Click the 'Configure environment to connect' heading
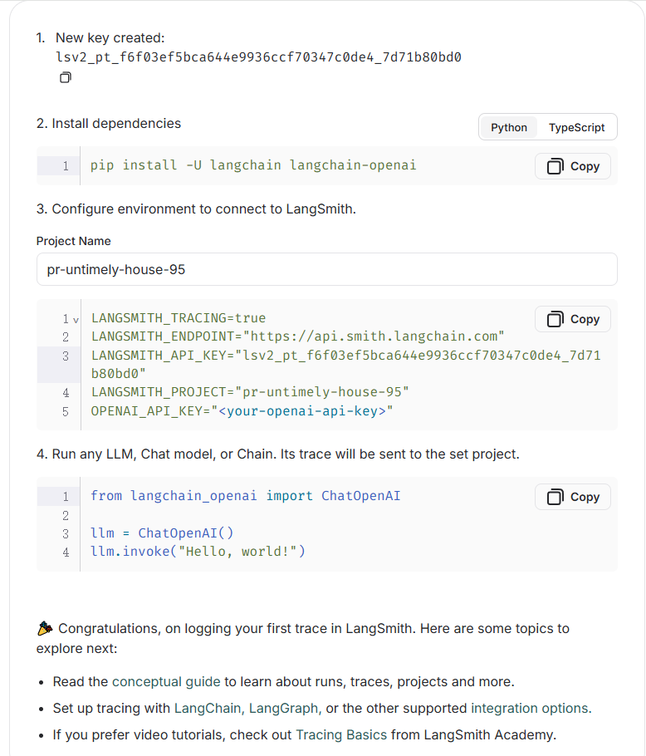 pyautogui.click(x=197, y=209)
